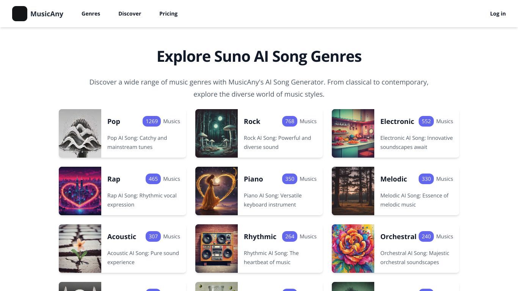The width and height of the screenshot is (518, 291).
Task: Click the MusicAny logo icon
Action: pos(20,14)
